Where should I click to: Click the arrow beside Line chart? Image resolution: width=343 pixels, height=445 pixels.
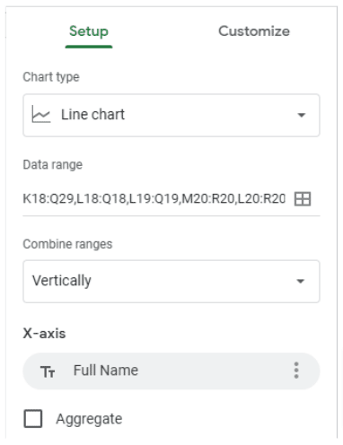tap(302, 115)
